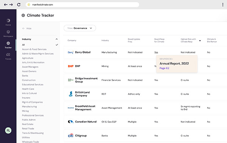227x143 pixels.
Task: Filter by Utilities
Action: (26, 137)
